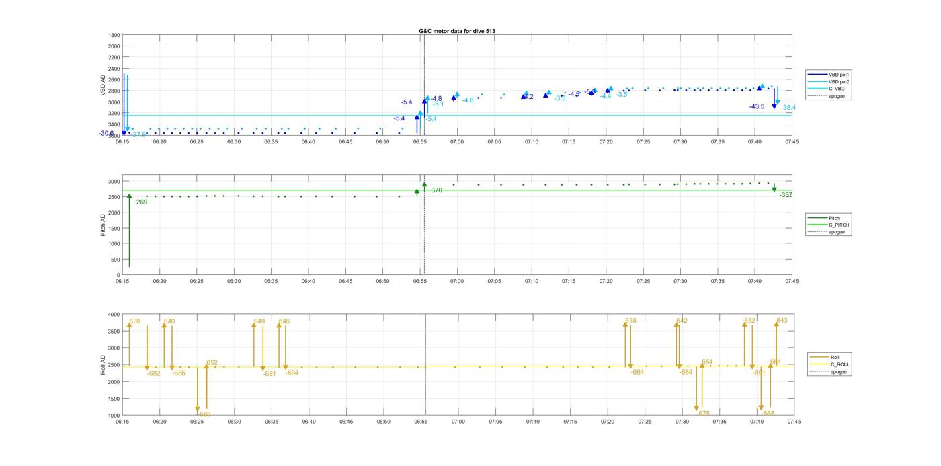This screenshot has height=466, width=941.
Task: Click the '06:30' time tick under Pitch plot
Action: click(234, 282)
